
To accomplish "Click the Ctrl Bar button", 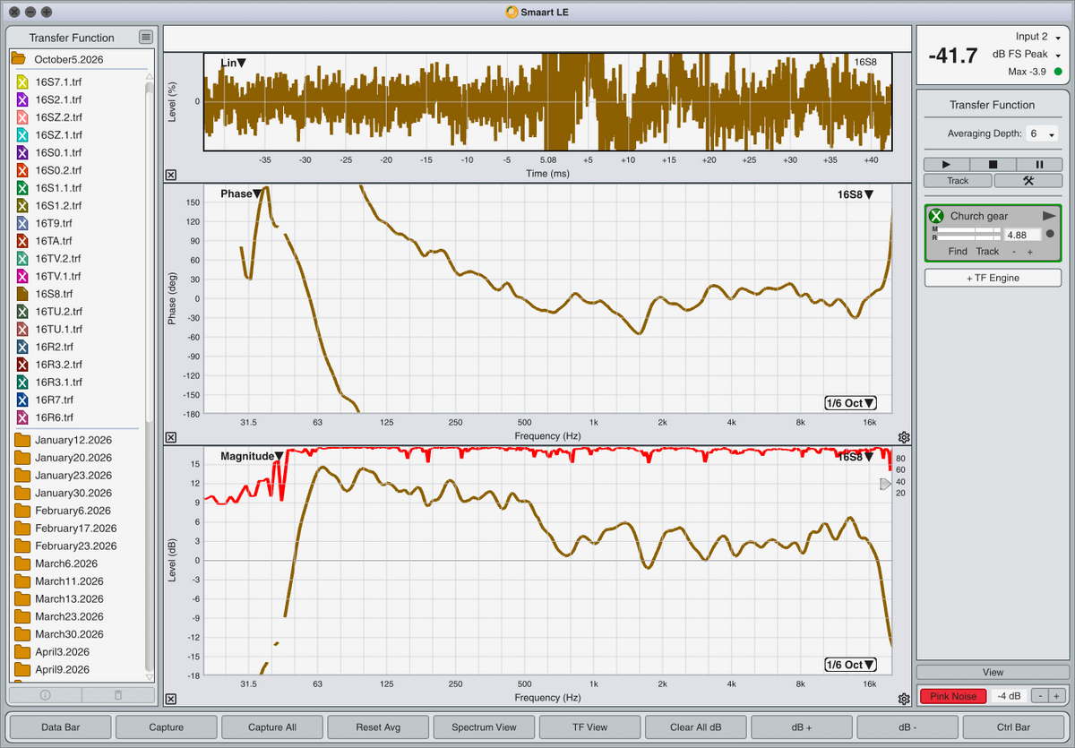I will click(x=1013, y=727).
